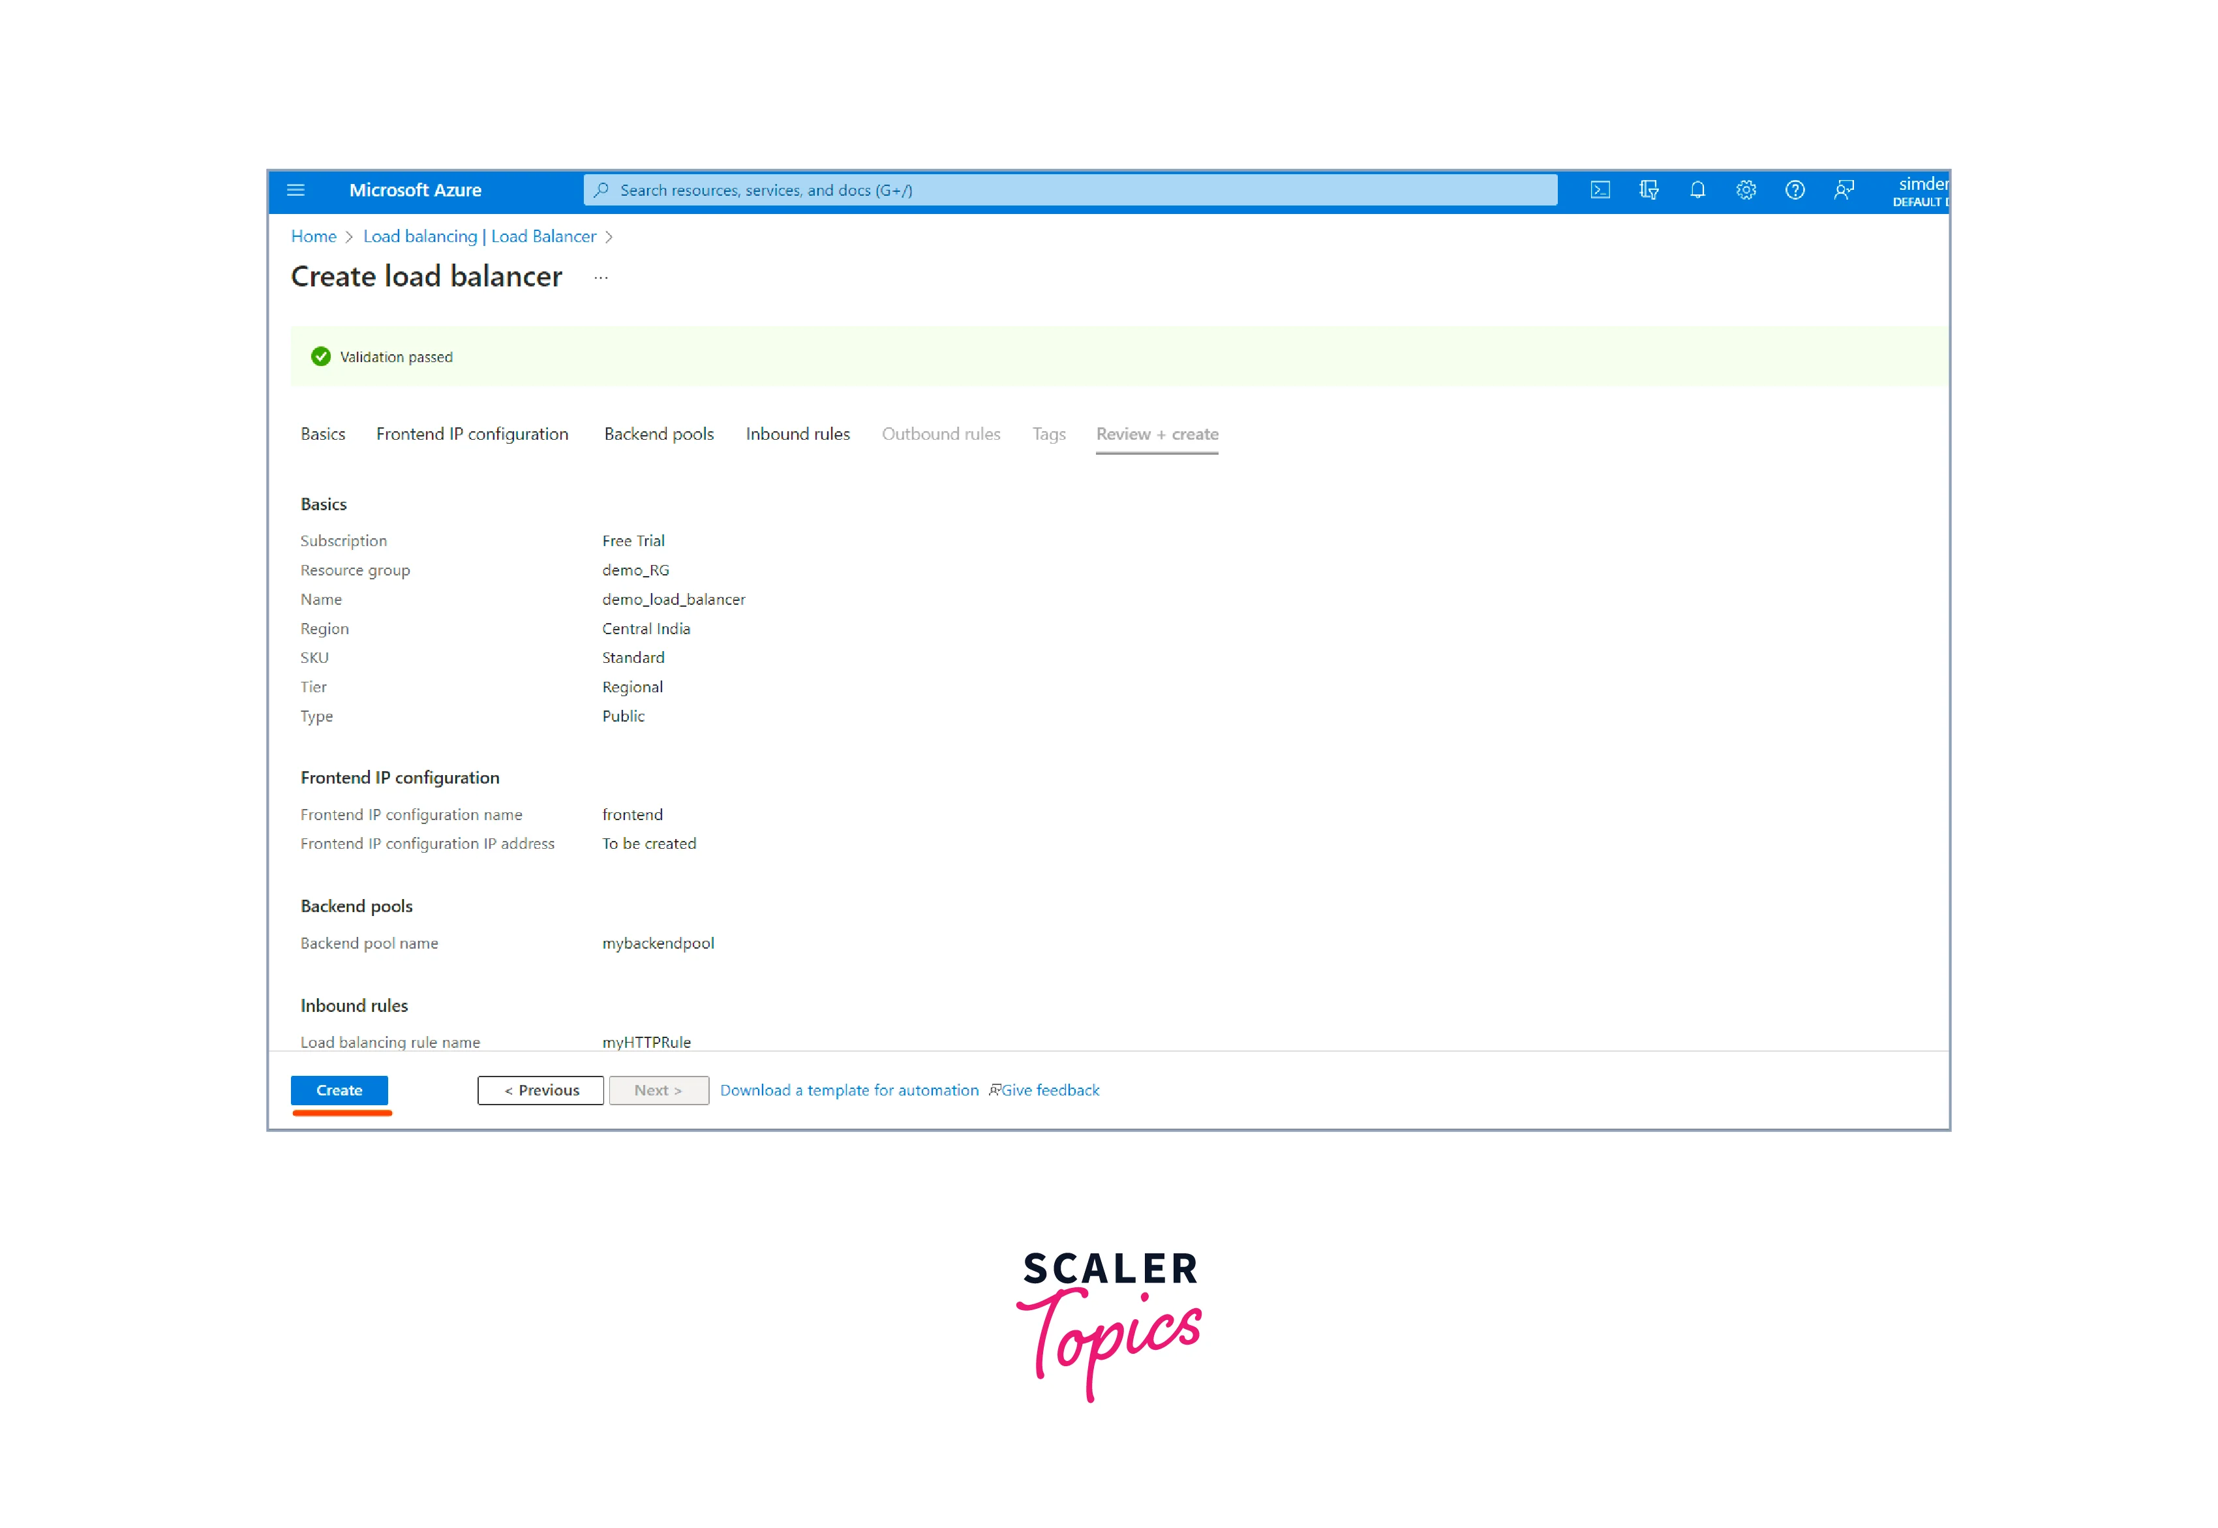Open the Directories and subscriptions filter
The height and width of the screenshot is (1528, 2218).
(1648, 191)
